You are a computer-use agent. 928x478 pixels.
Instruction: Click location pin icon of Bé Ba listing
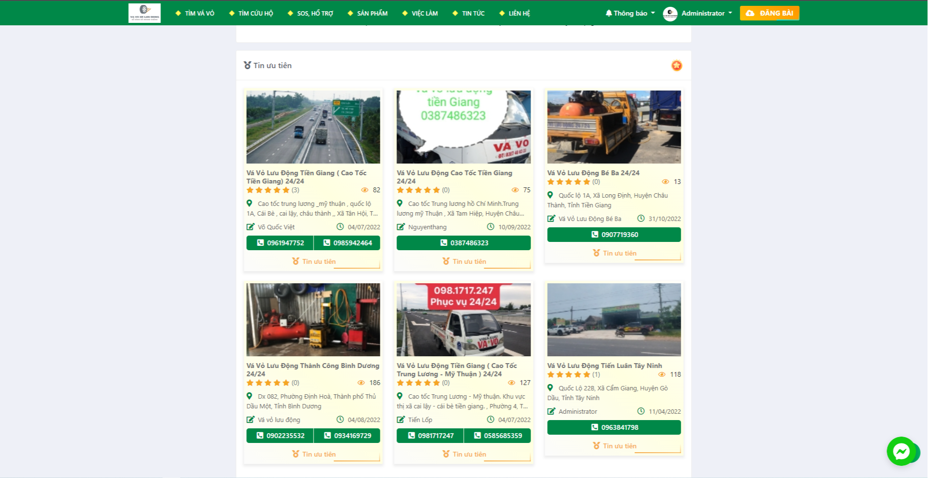550,195
